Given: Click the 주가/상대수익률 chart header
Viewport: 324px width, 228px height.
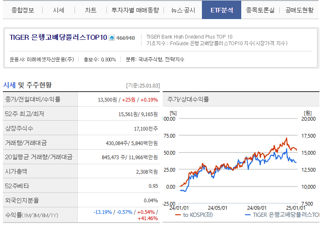Looking at the screenshot, I should (188, 99).
